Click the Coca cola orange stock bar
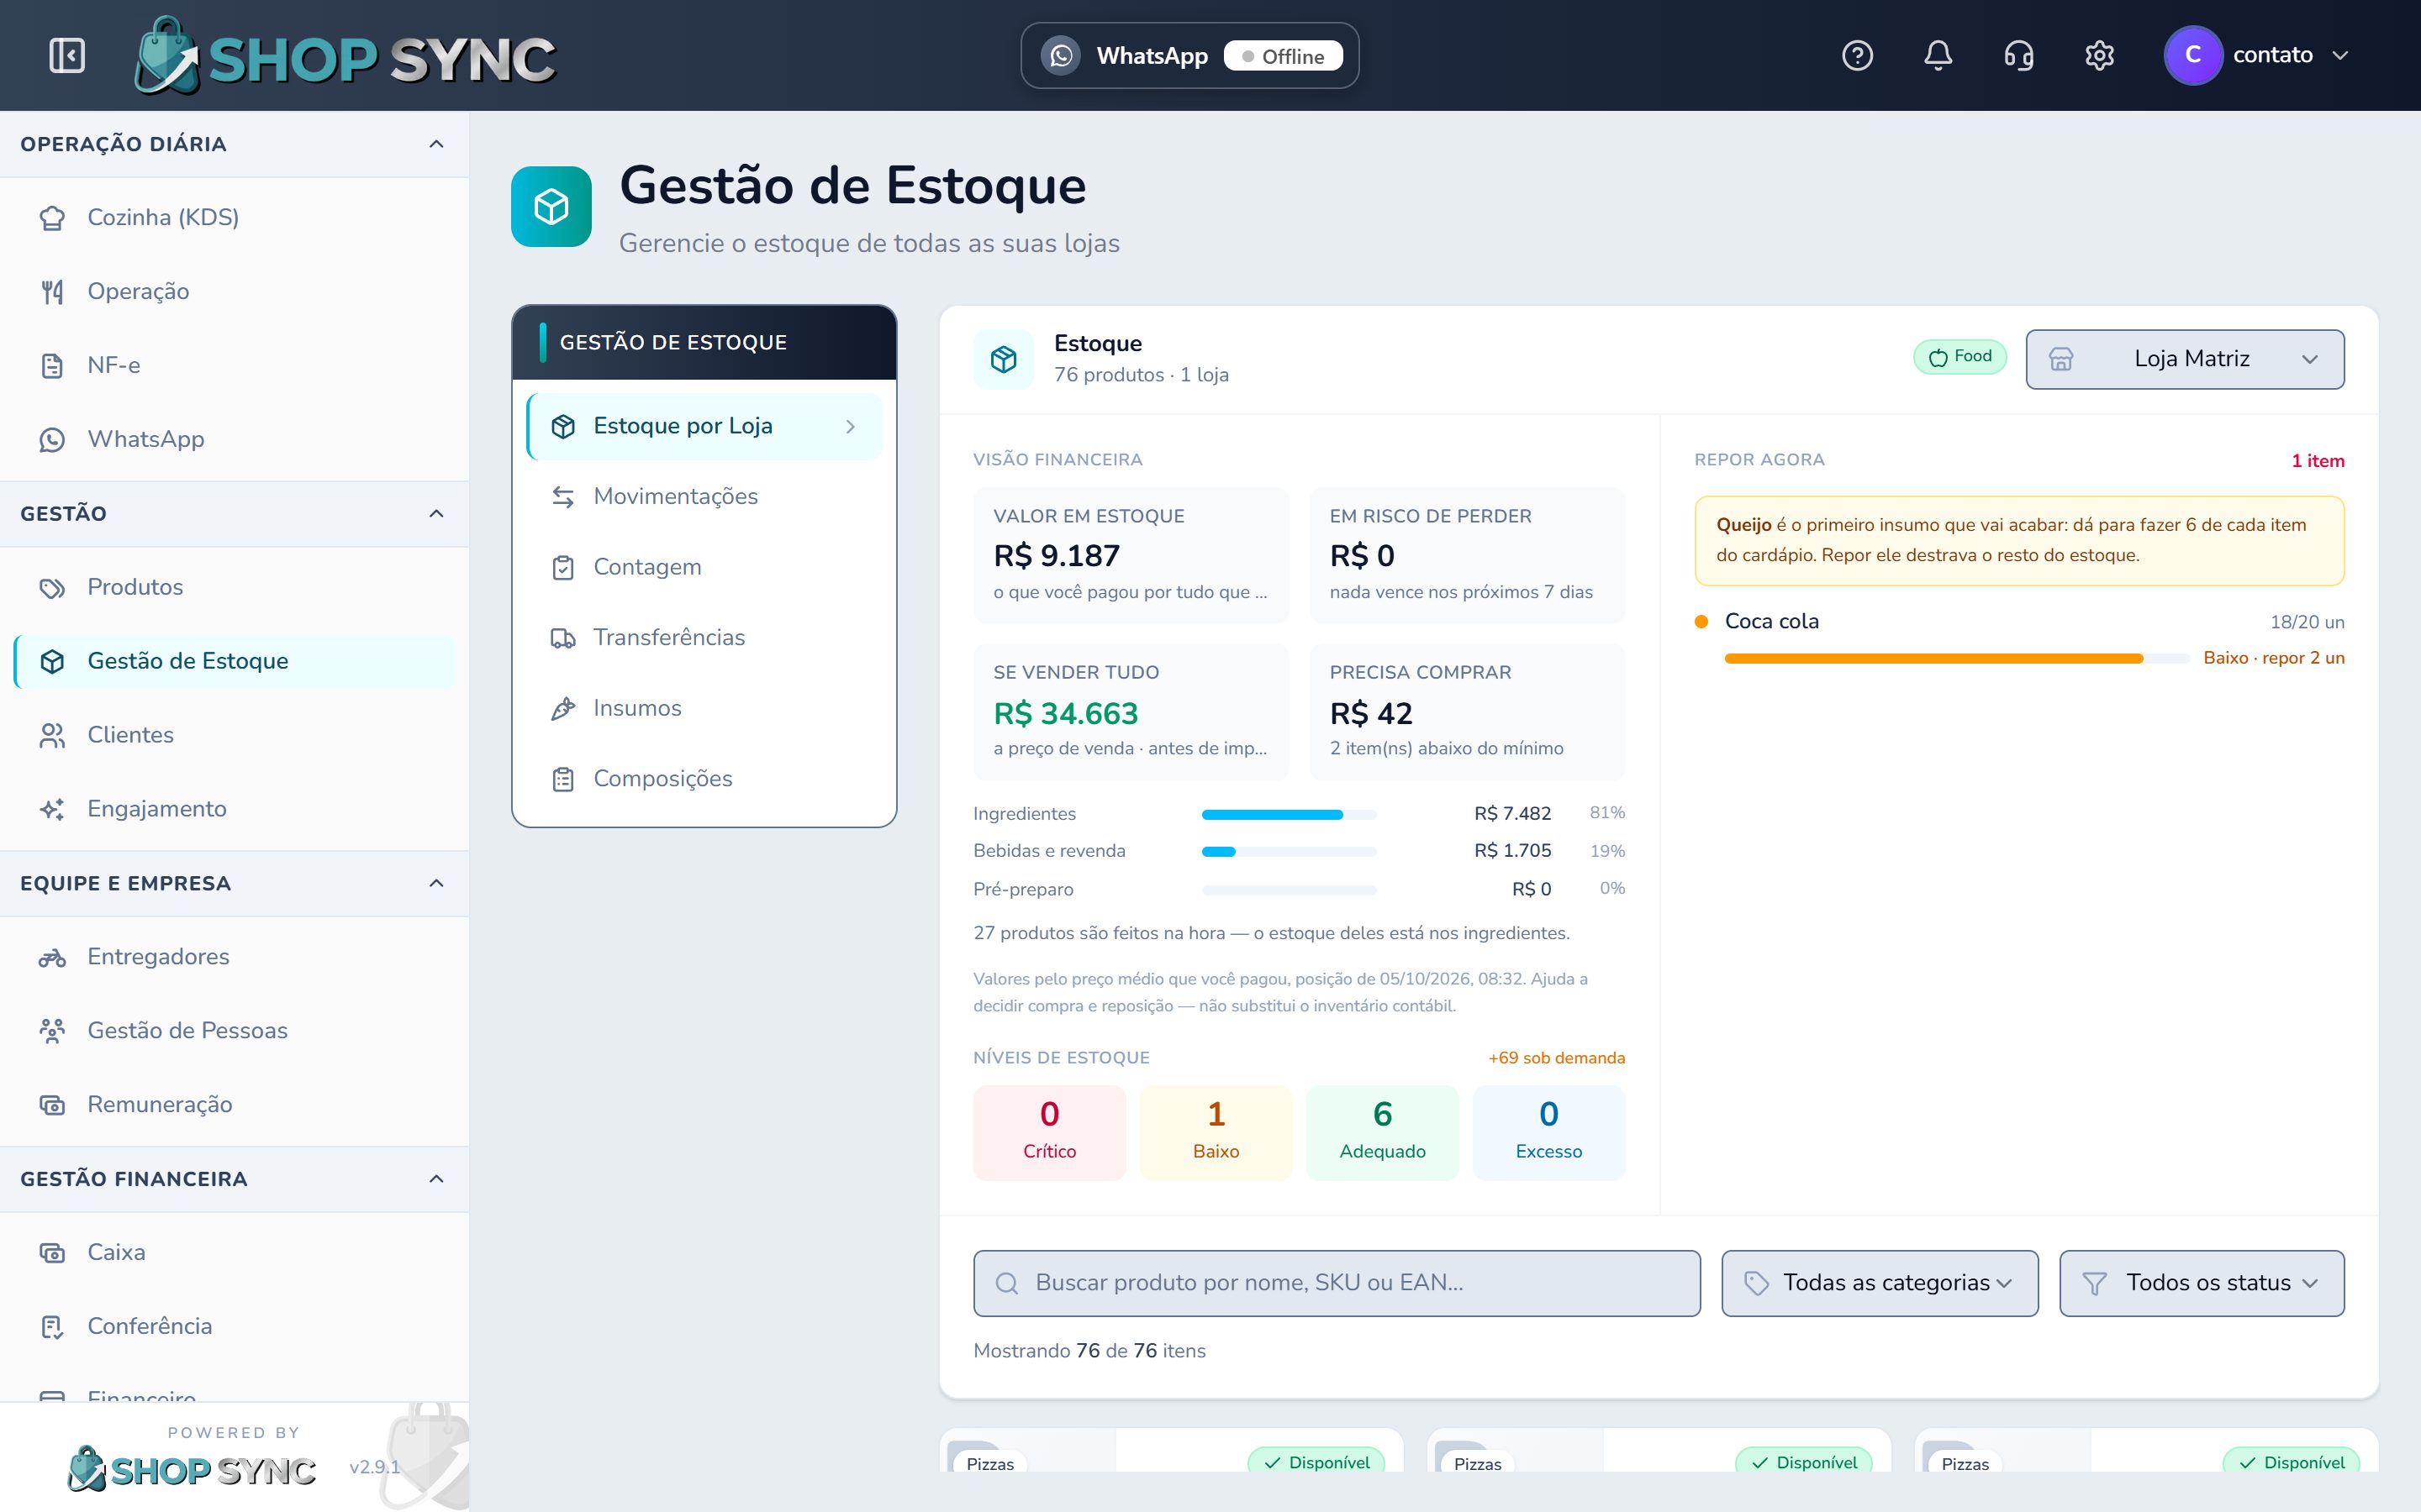 1933,658
